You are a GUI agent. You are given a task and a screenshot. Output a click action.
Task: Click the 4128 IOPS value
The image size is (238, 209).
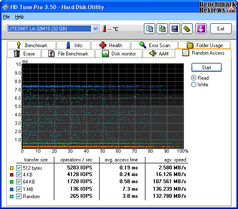point(80,174)
